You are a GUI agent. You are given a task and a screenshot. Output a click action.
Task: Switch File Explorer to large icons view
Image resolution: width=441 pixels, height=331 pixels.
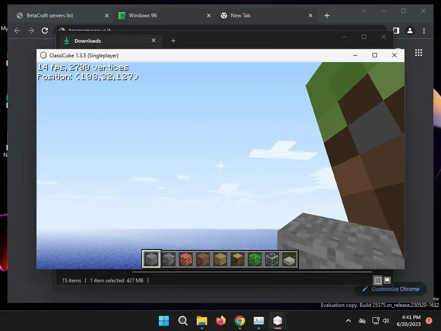coord(387,280)
